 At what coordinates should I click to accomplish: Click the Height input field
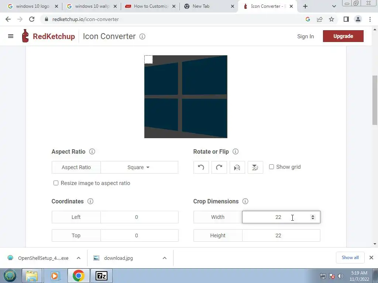point(281,235)
